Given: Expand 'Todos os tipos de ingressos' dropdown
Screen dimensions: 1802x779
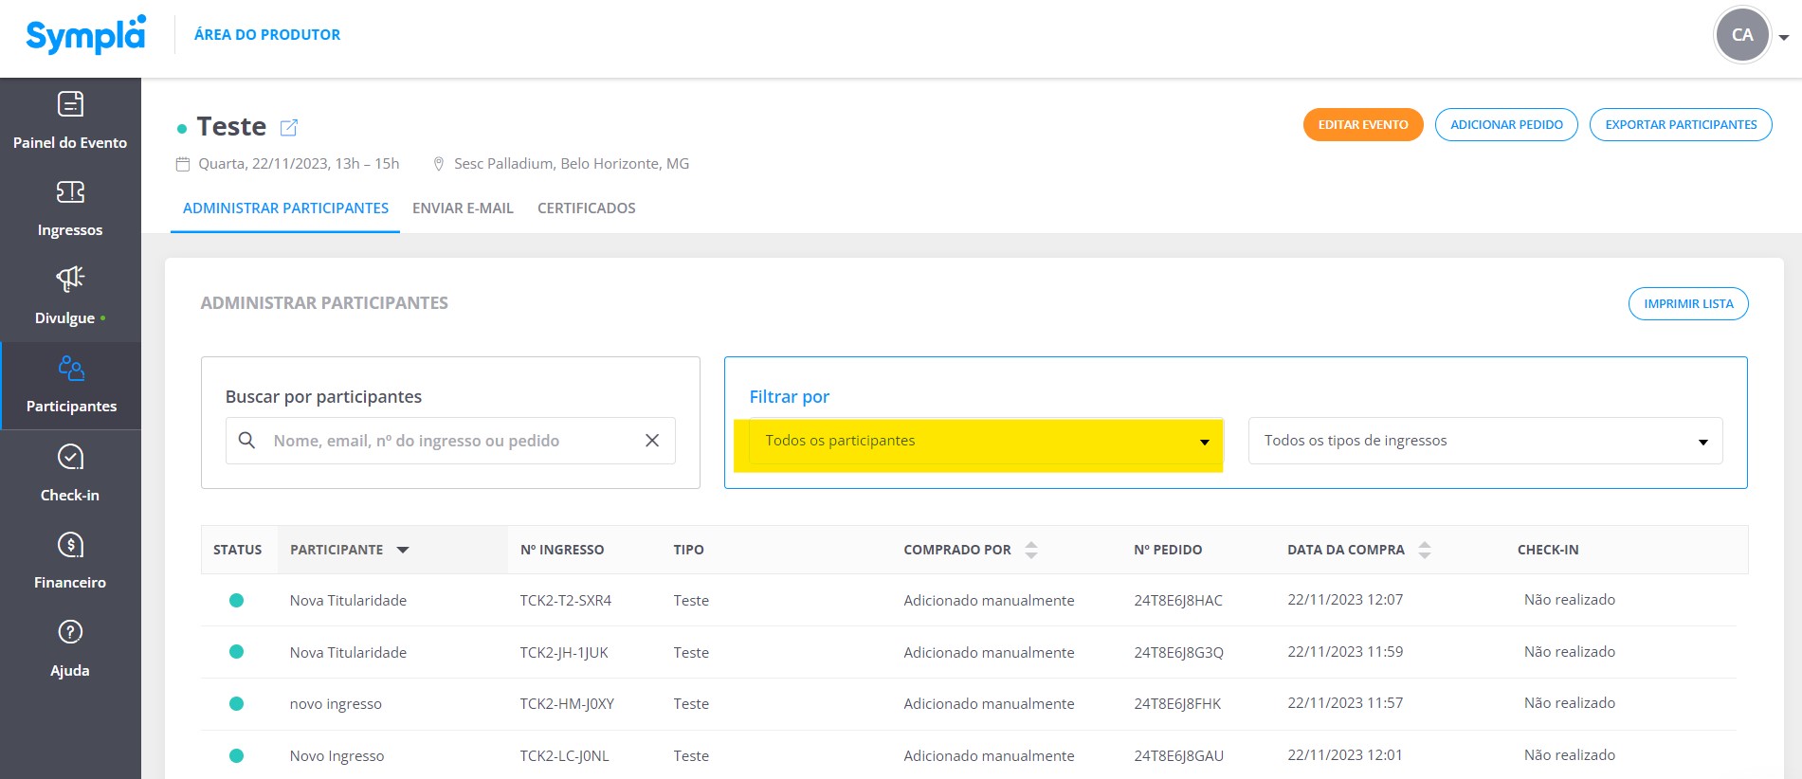Looking at the screenshot, I should [1485, 441].
